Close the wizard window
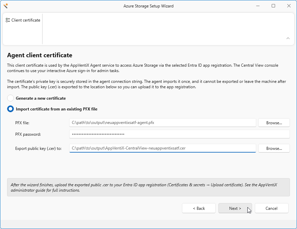 pos(289,6)
